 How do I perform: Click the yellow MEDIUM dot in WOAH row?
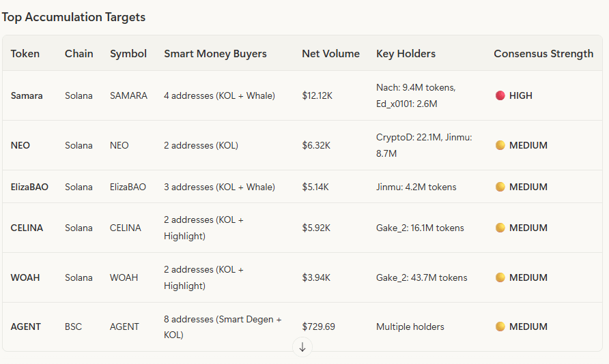coord(500,277)
